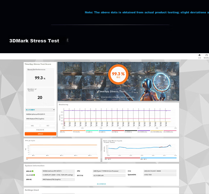Toggle the black CPU usage legend swatch
This screenshot has height=194, width=209.
coord(131,131)
